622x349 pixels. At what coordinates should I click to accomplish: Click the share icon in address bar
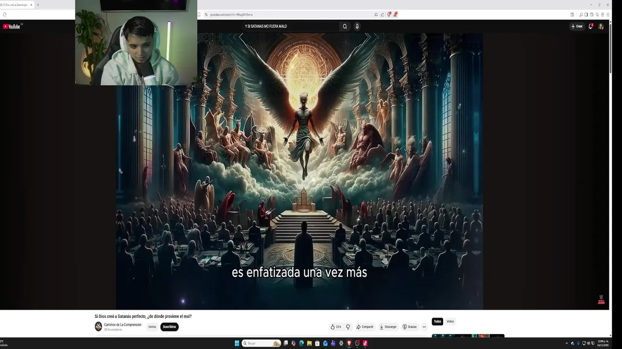[382, 15]
